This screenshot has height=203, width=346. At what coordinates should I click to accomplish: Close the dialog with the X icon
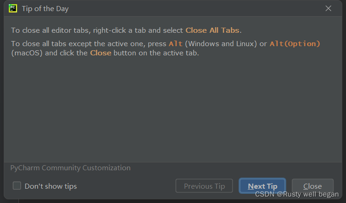click(x=328, y=8)
